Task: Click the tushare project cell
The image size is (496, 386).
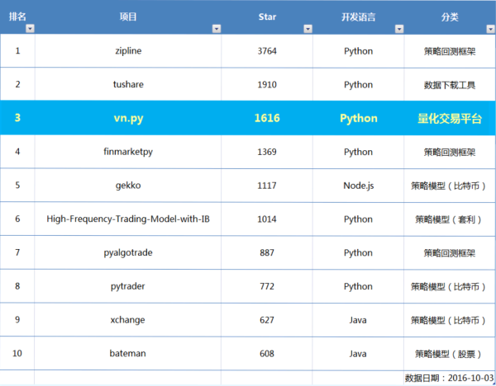Action: pyautogui.click(x=128, y=84)
